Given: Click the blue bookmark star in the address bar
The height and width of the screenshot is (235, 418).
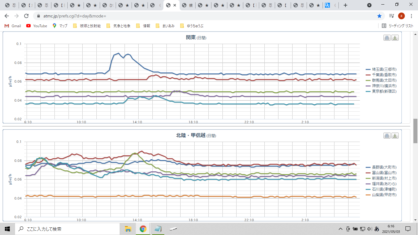Looking at the screenshot, I should pyautogui.click(x=379, y=16).
